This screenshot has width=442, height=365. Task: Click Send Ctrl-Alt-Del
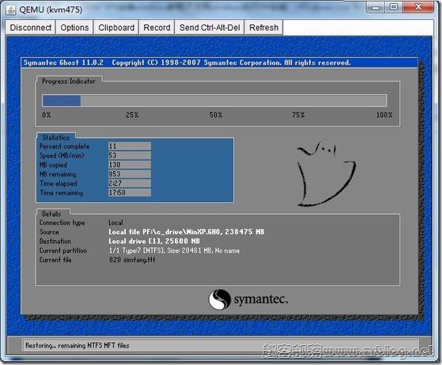point(210,28)
